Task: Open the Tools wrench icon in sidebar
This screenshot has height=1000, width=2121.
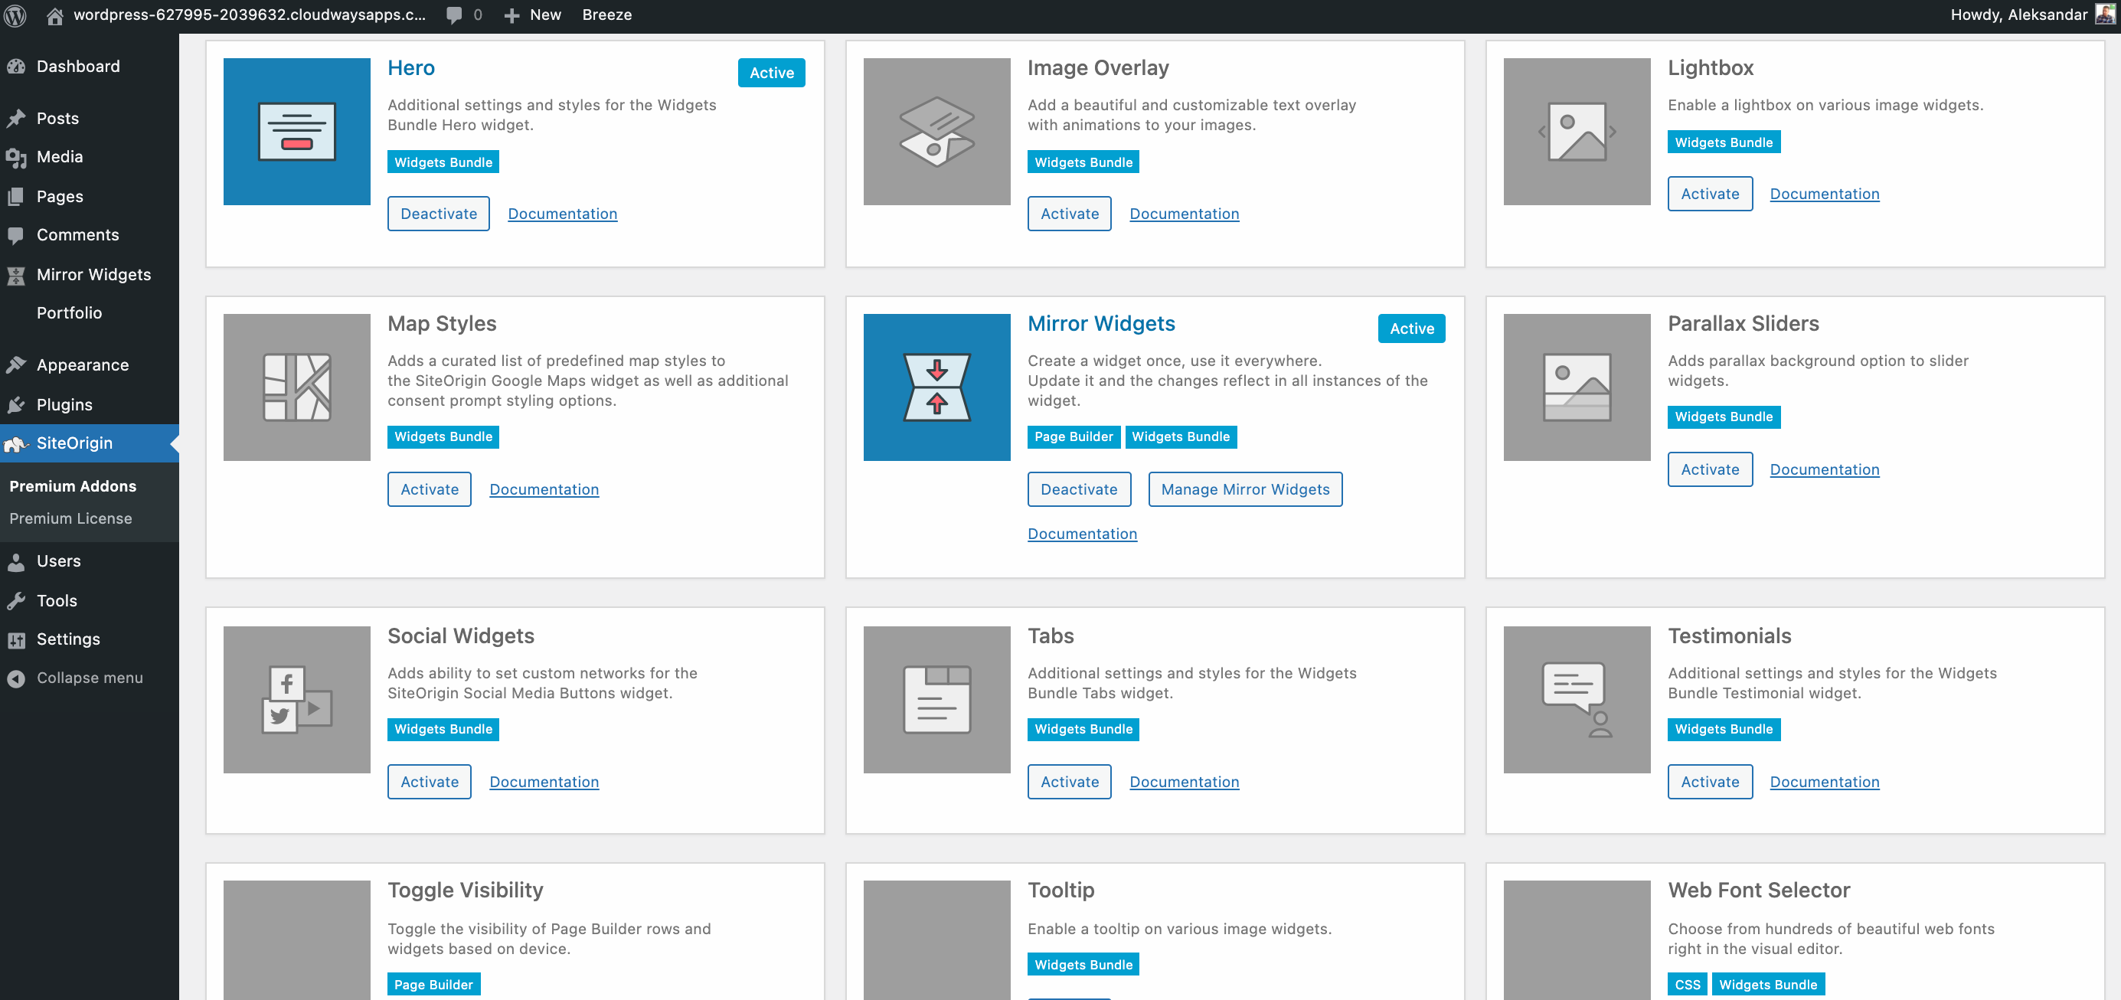Action: (x=18, y=600)
